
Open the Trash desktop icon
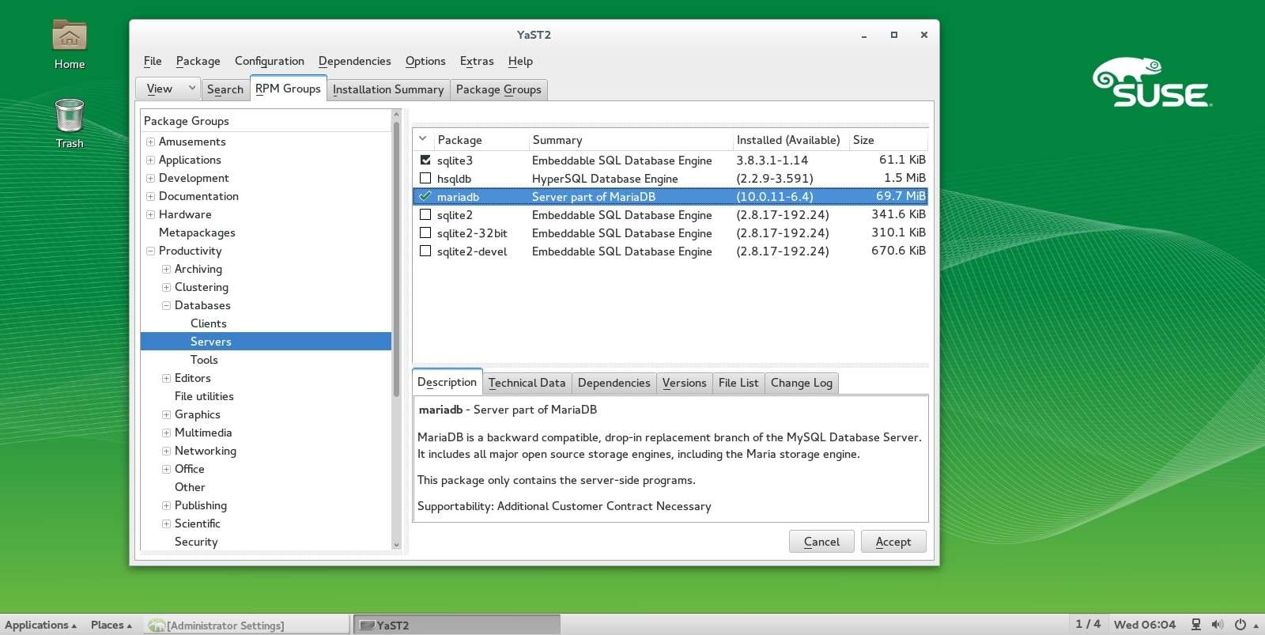point(70,116)
